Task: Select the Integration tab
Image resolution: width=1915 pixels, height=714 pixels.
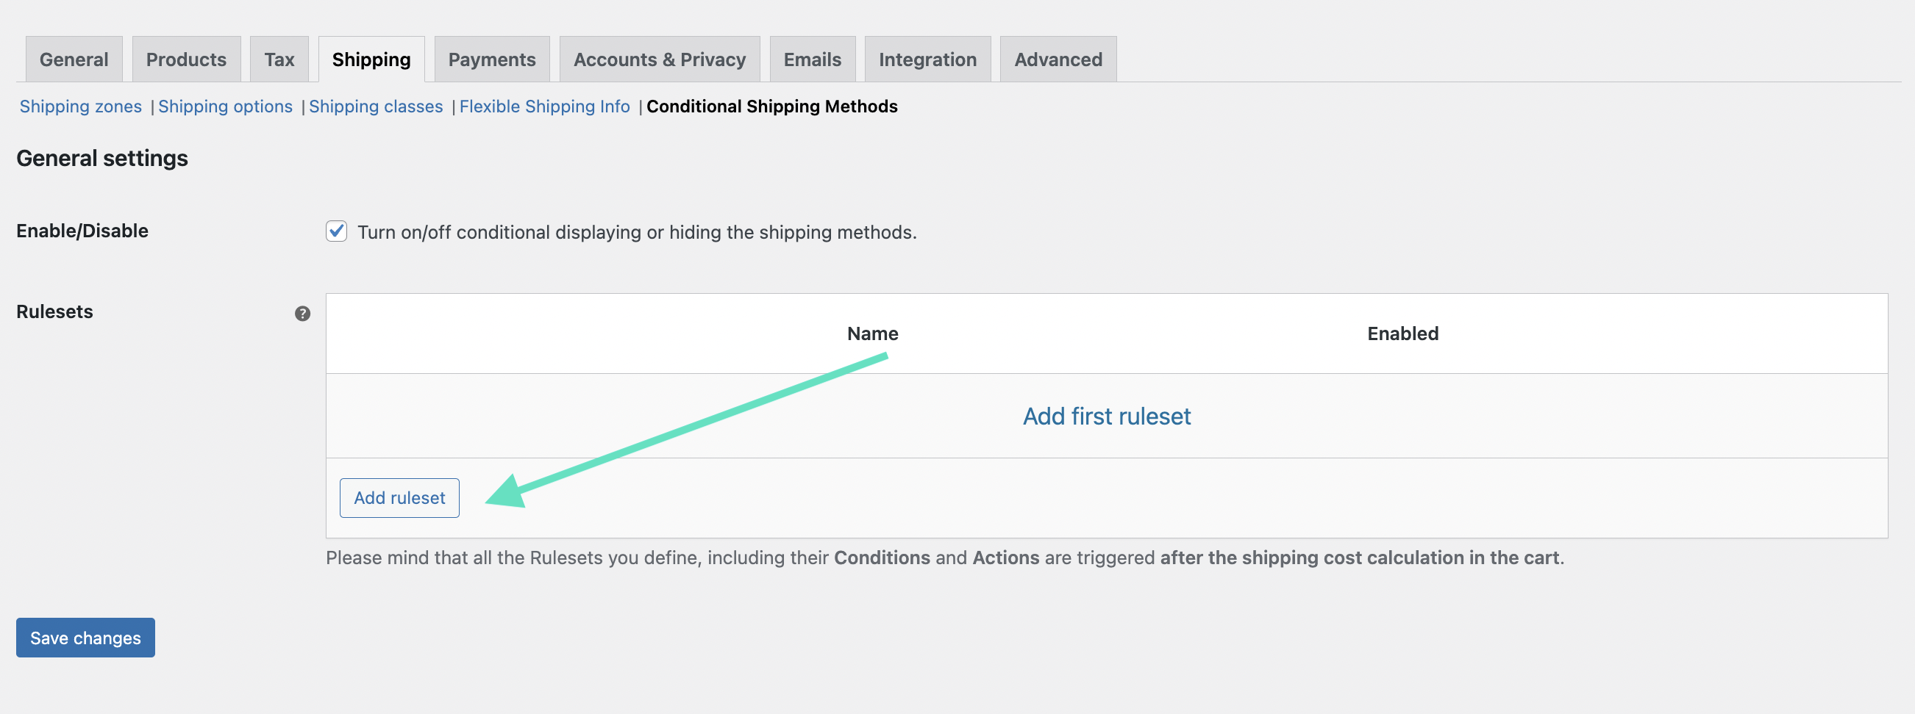Action: [928, 59]
